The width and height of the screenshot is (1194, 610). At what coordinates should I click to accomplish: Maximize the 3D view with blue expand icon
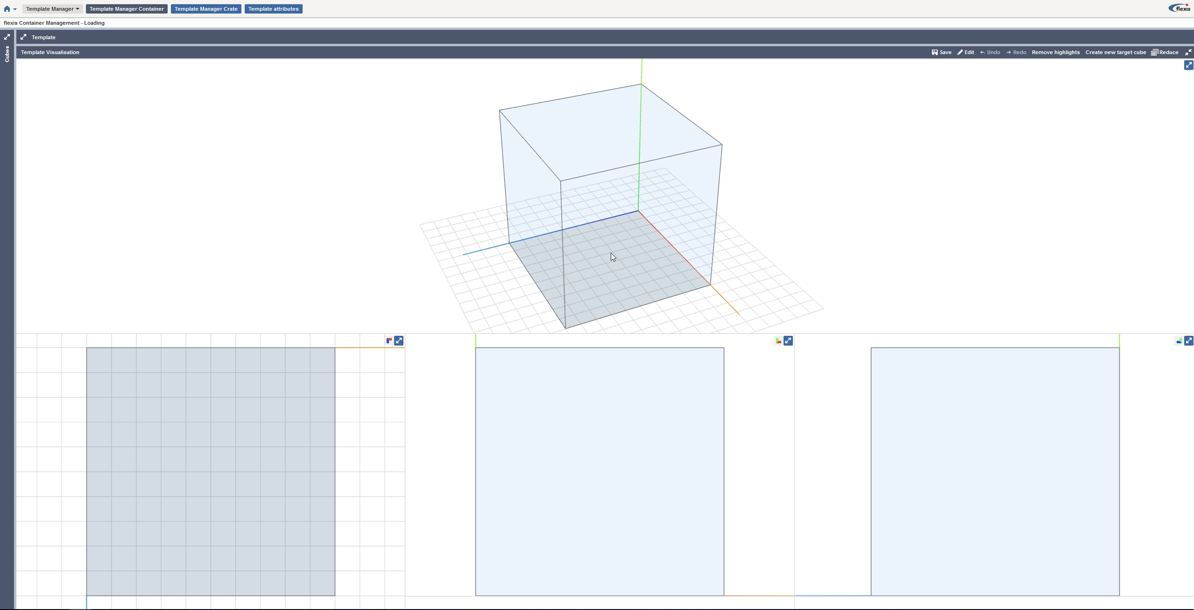pyautogui.click(x=1188, y=65)
